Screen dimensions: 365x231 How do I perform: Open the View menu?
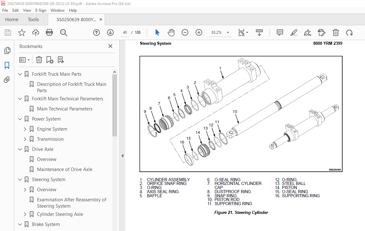[27, 10]
